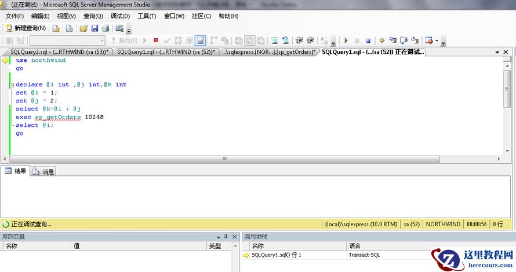Viewport: 516px width, 272px height.
Task: Save the query with the floppy disk icon
Action: [x=95, y=28]
